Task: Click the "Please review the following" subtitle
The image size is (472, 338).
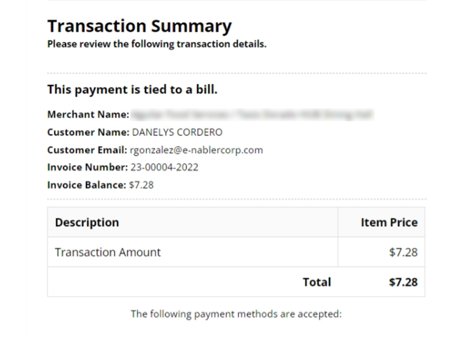Action: (156, 44)
